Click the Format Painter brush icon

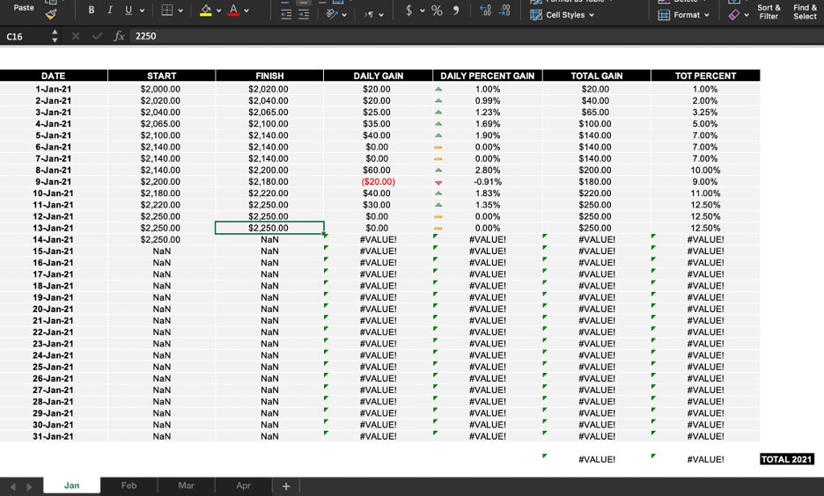51,15
